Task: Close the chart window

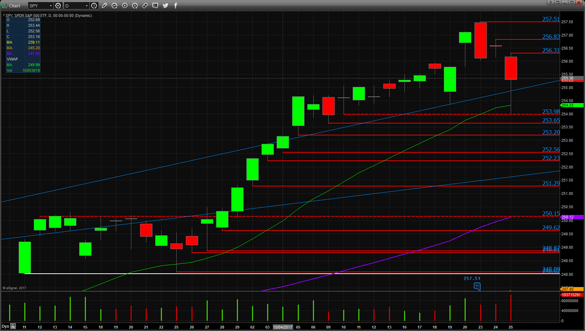Action: [579, 2]
